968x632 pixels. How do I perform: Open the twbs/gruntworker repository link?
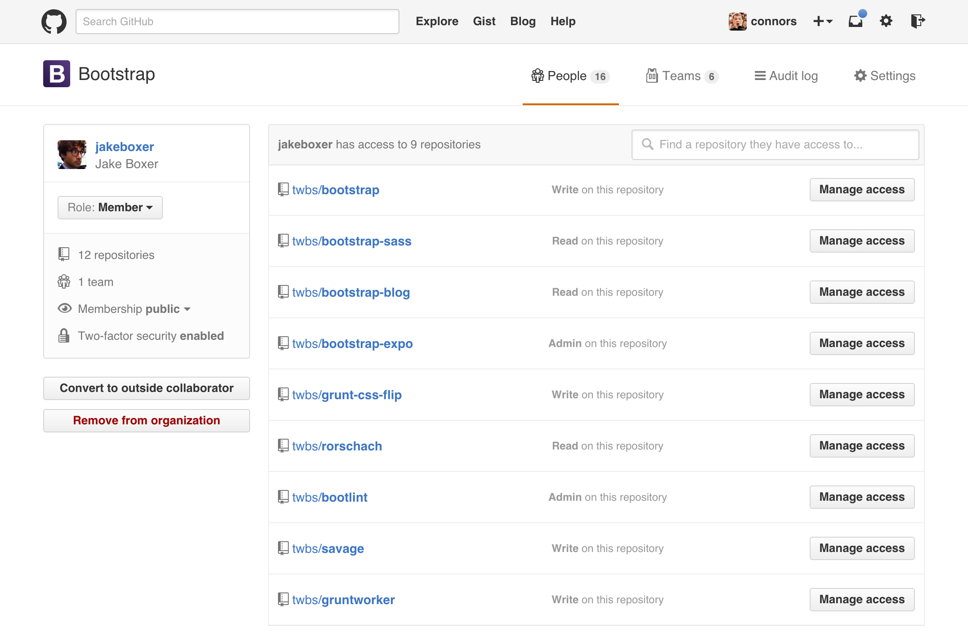coord(343,600)
